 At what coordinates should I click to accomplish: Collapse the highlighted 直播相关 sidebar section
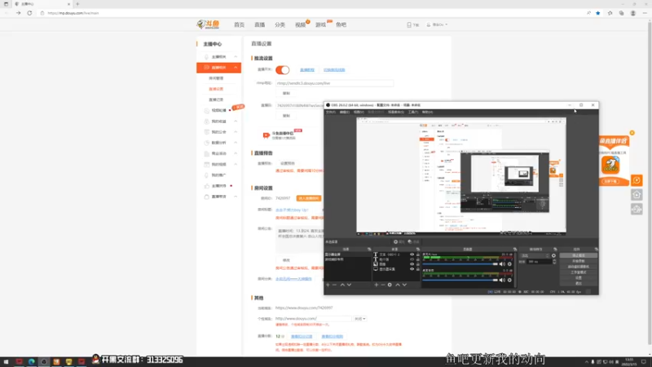236,68
